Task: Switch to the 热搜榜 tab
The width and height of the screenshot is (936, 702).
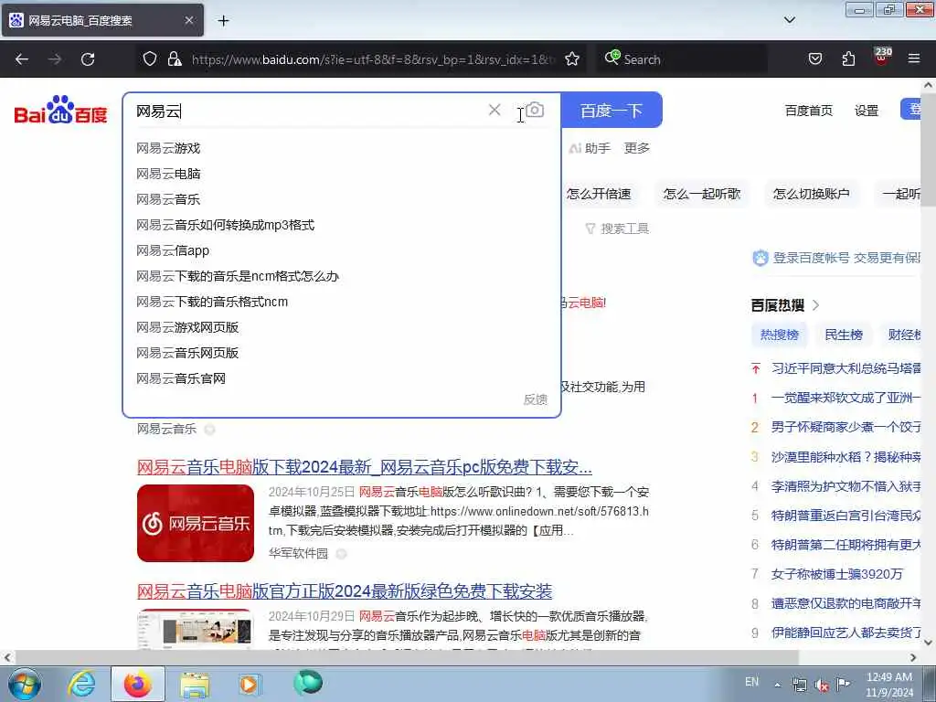Action: 779,335
